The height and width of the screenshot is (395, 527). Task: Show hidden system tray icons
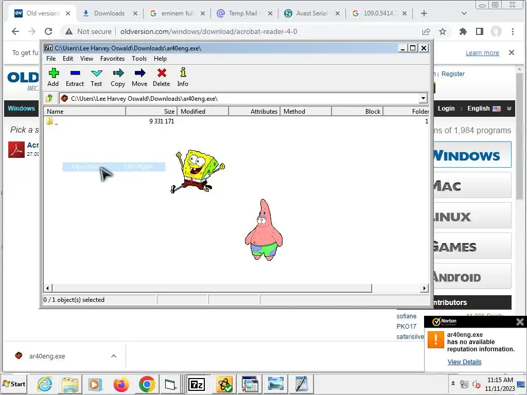[x=453, y=383]
